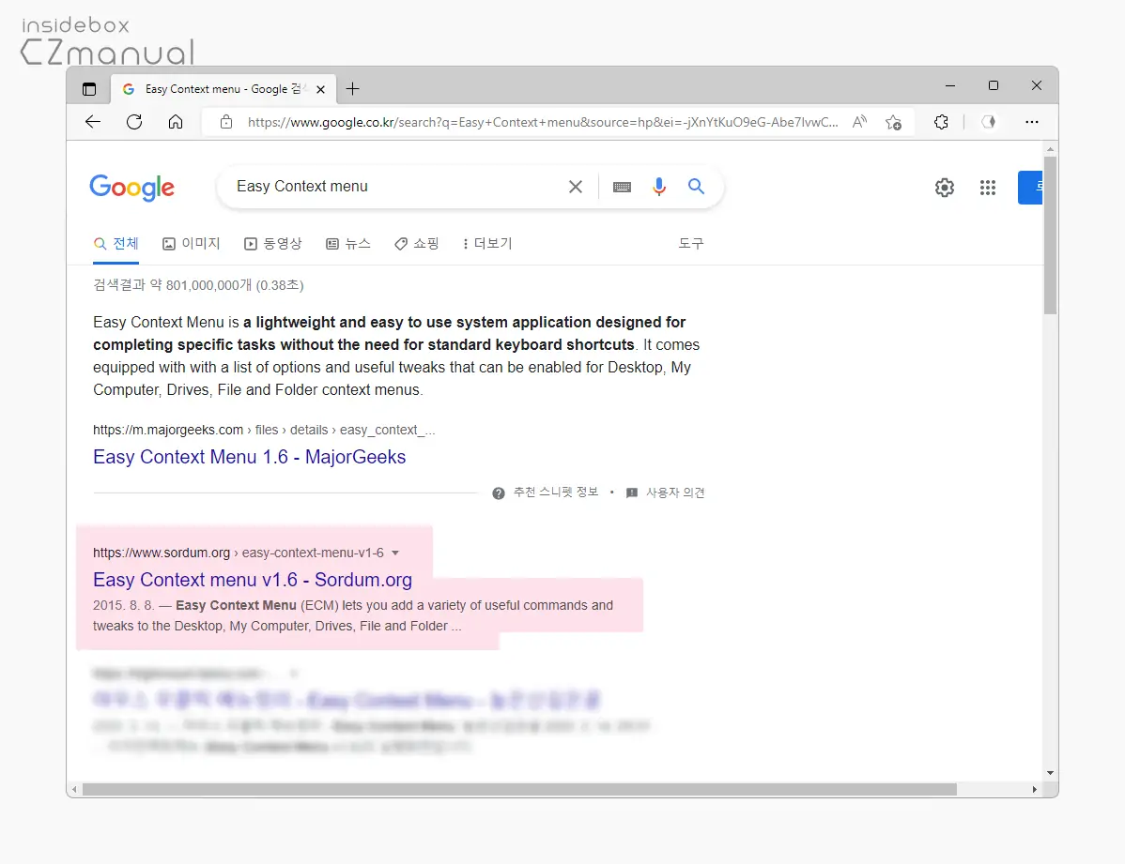Viewport: 1125px width, 864px height.
Task: Open the Google apps grid
Action: pyautogui.click(x=988, y=188)
